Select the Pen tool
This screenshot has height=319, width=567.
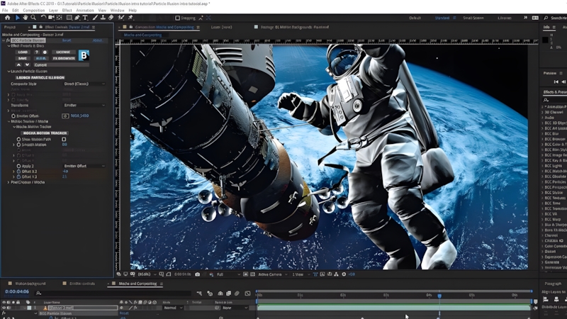pyautogui.click(x=77, y=17)
